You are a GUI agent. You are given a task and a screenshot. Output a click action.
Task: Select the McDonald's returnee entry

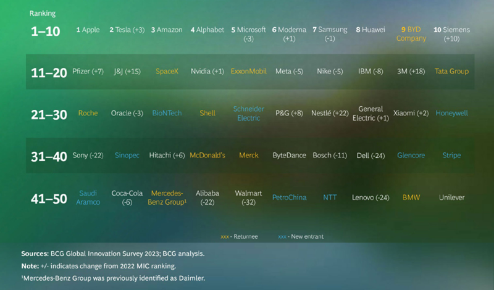(x=207, y=155)
